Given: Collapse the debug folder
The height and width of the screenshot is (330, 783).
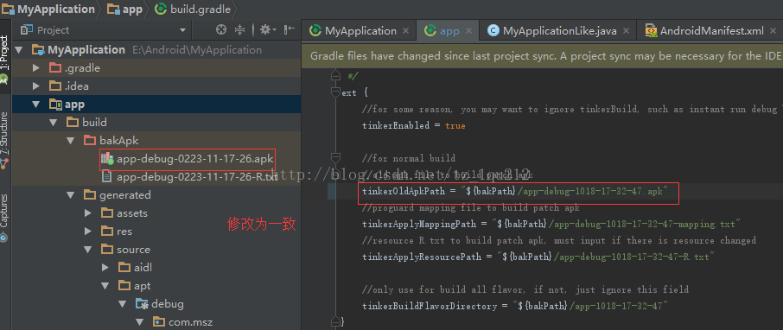Looking at the screenshot, I should [x=123, y=303].
